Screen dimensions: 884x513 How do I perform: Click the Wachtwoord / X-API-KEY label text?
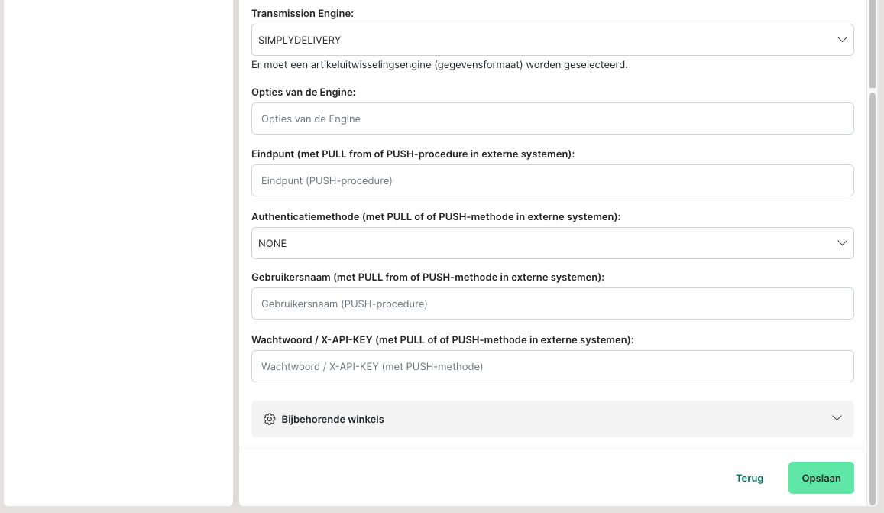point(442,339)
